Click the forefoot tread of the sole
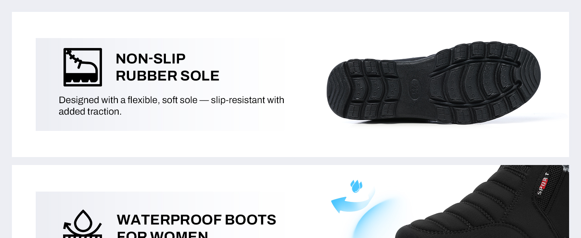 coord(486,81)
